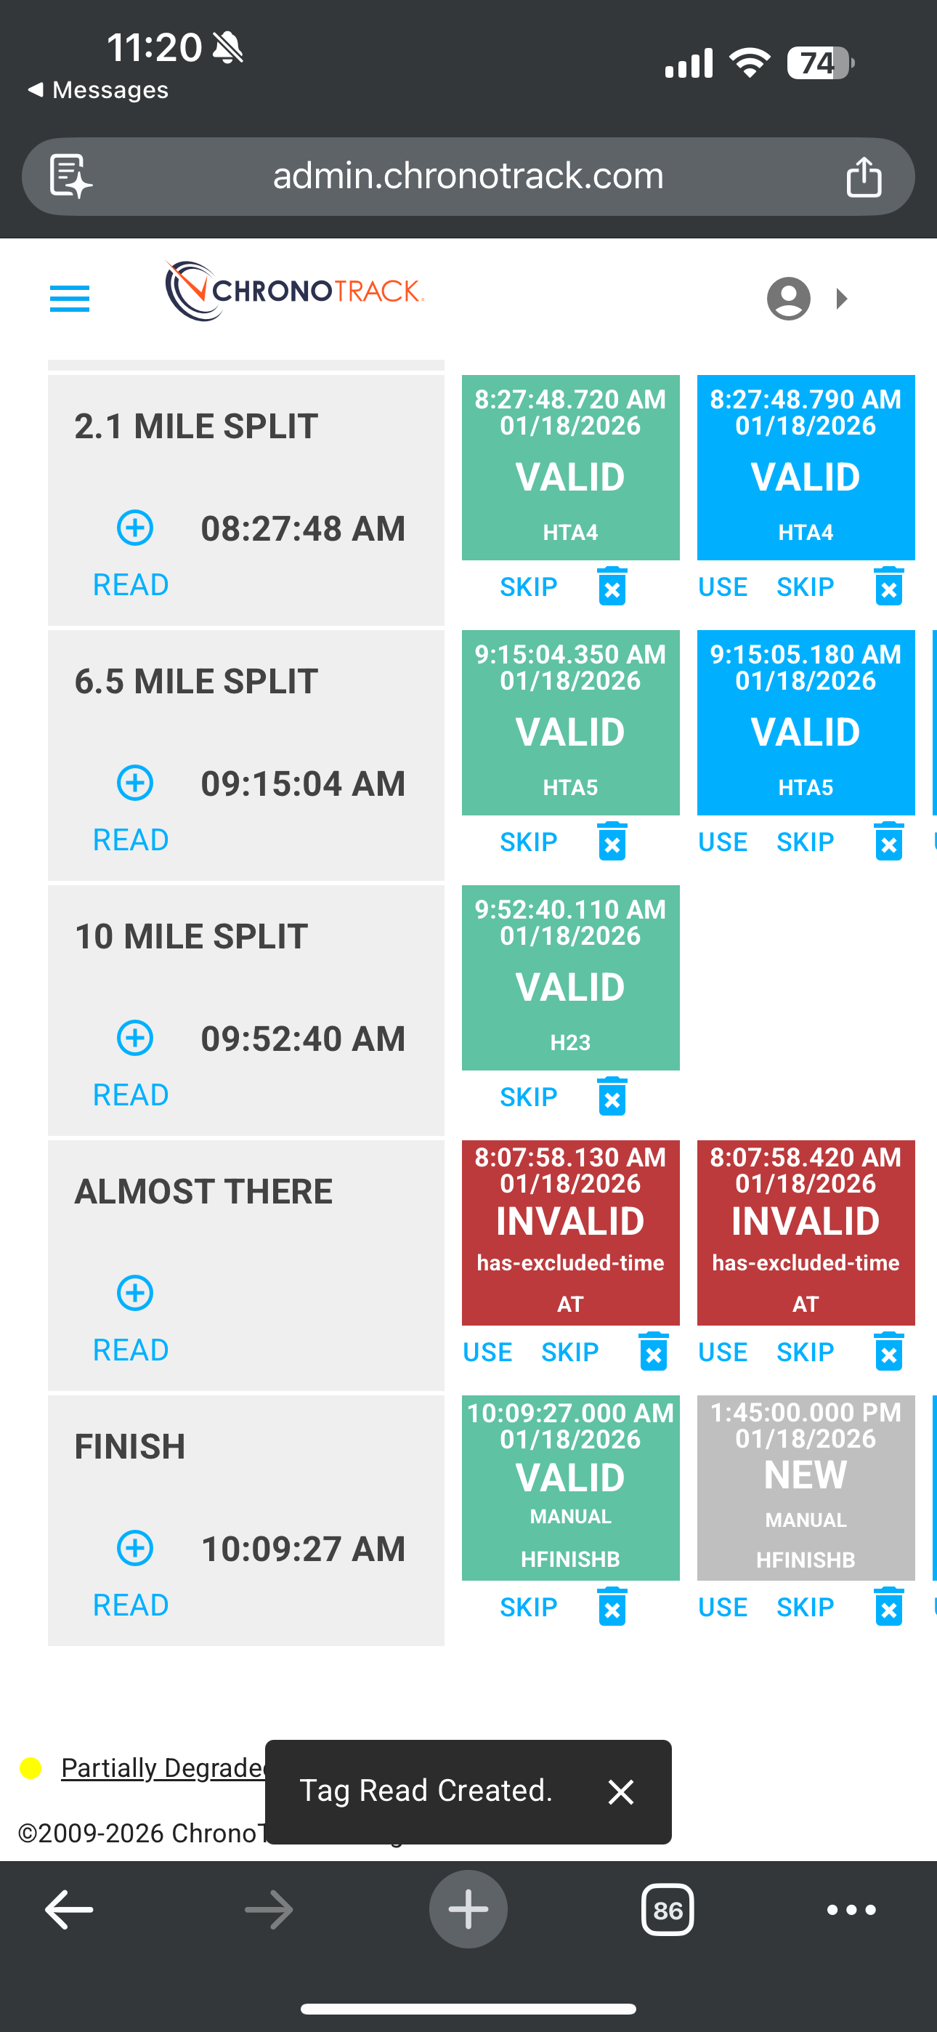Delete the 9:52:40.110 AM H23 read
This screenshot has height=2032, width=937.
click(x=612, y=1097)
